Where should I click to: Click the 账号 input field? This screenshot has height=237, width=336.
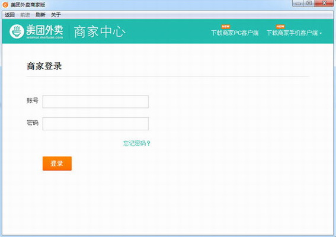[95, 101]
